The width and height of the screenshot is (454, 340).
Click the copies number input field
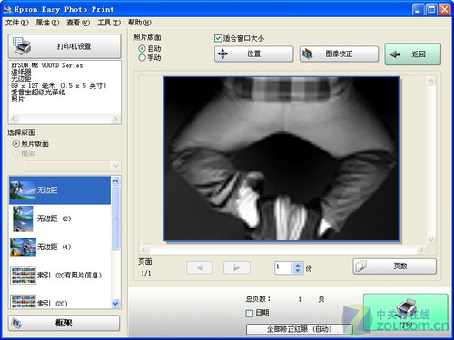click(x=283, y=267)
